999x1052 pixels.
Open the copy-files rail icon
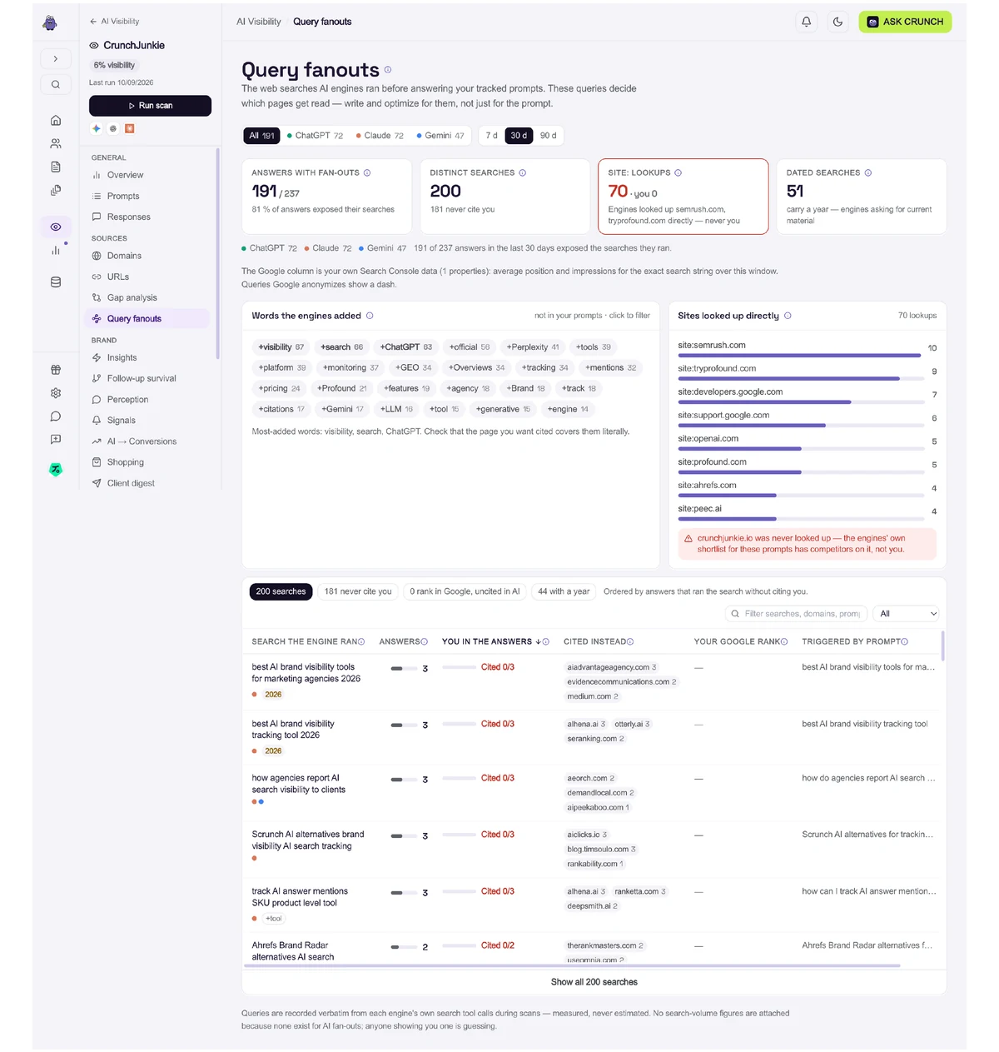click(x=56, y=190)
